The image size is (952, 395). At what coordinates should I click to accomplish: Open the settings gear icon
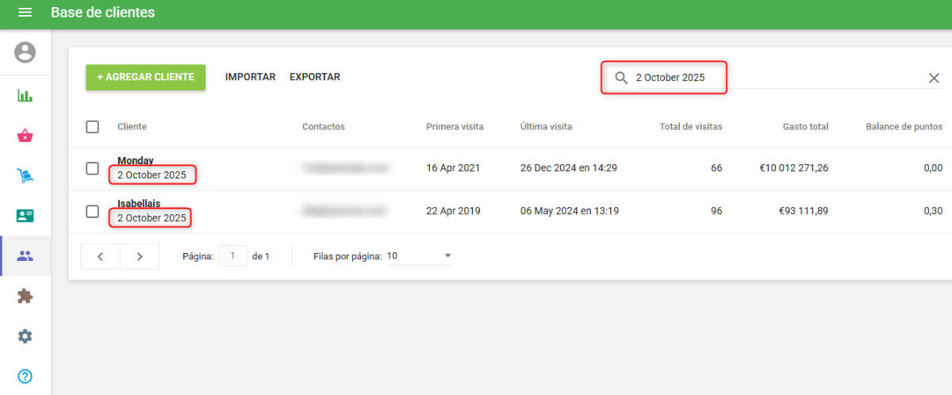tap(25, 336)
